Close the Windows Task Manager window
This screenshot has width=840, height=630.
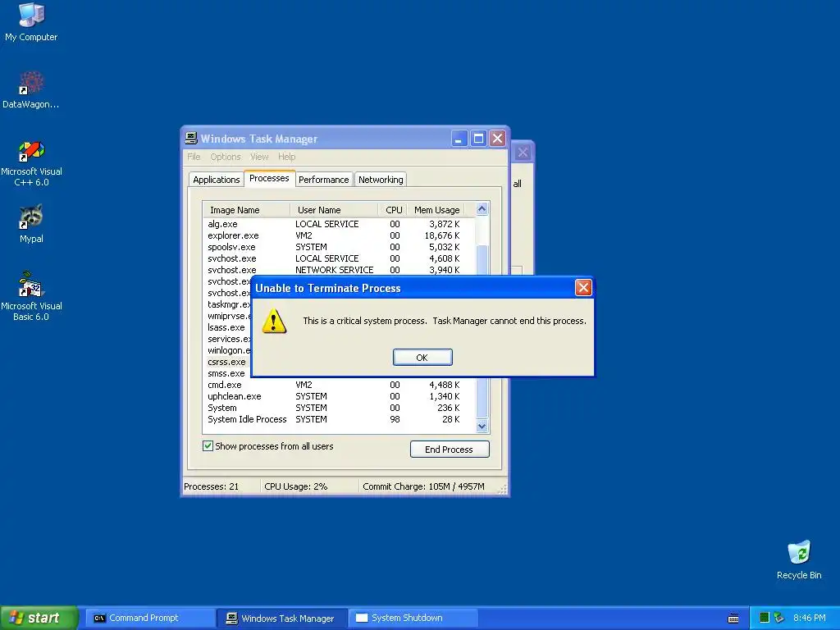pyautogui.click(x=498, y=138)
